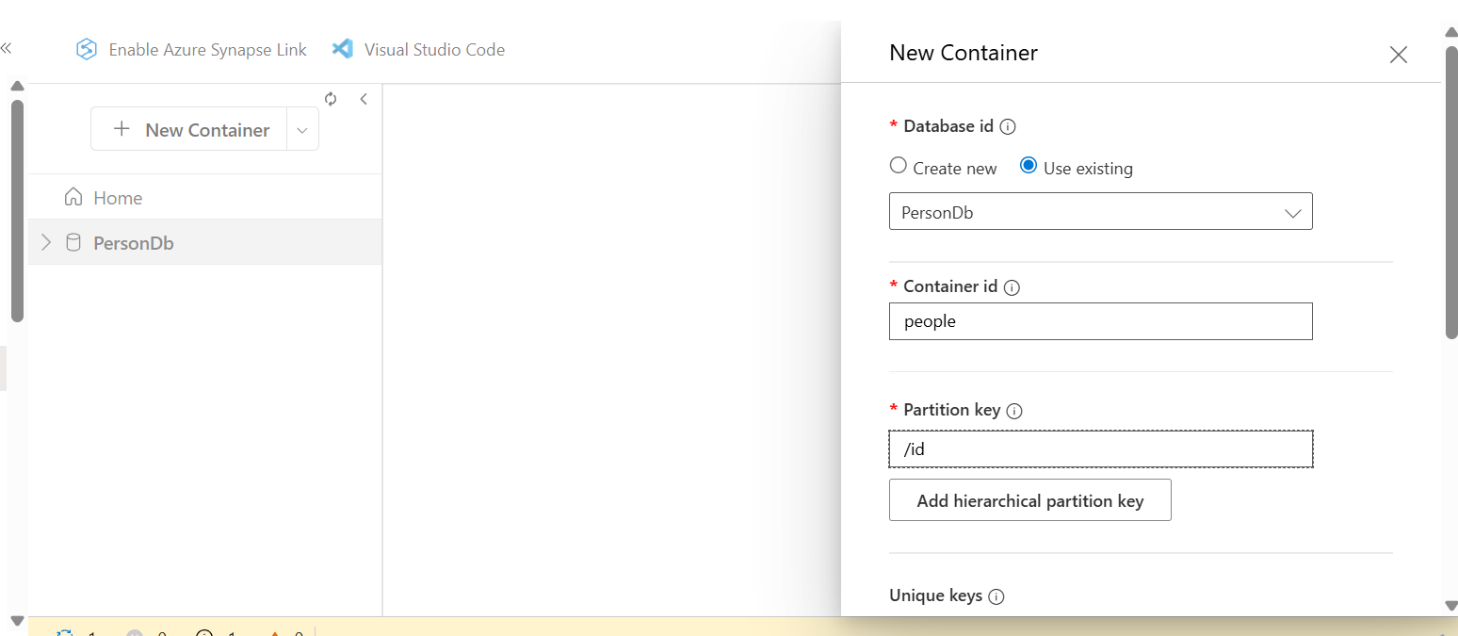
Task: Expand the PersonDb tree node
Action: [x=46, y=243]
